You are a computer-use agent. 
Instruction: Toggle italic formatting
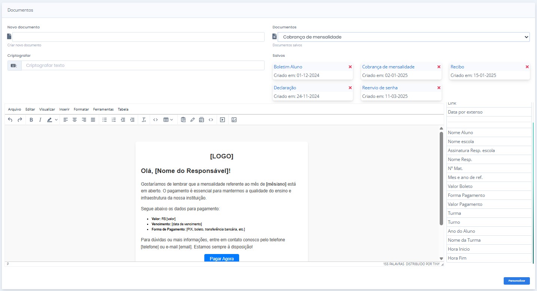(x=40, y=120)
